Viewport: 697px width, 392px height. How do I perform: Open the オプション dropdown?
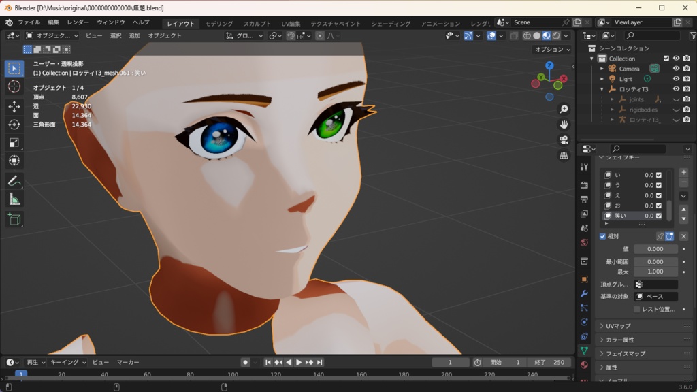click(552, 49)
